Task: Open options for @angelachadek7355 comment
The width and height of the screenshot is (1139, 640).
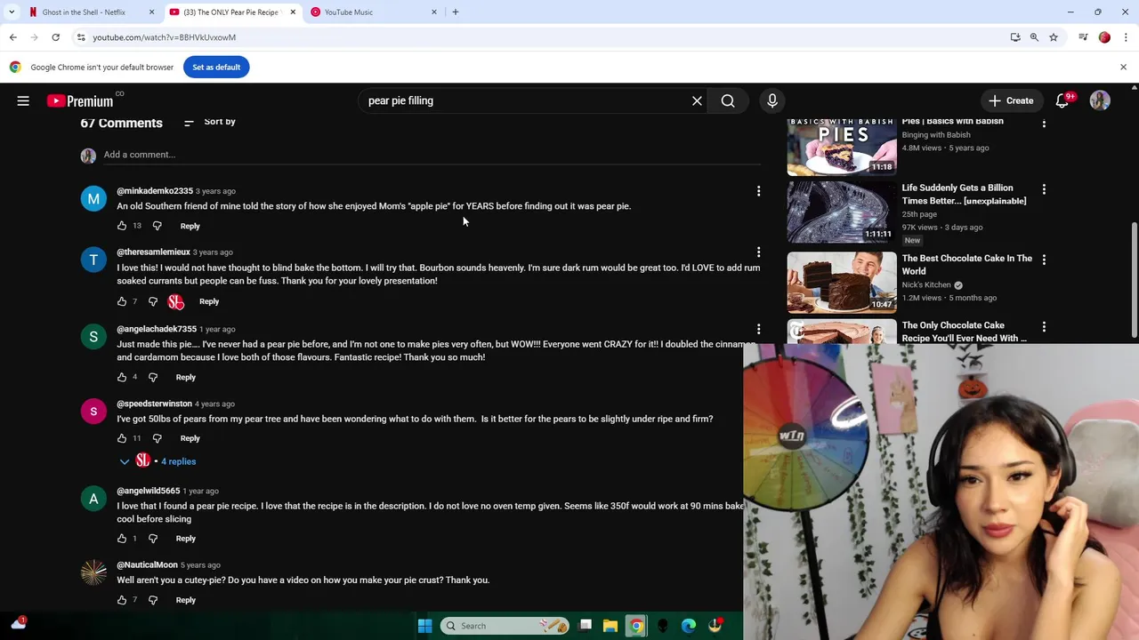Action: click(758, 329)
